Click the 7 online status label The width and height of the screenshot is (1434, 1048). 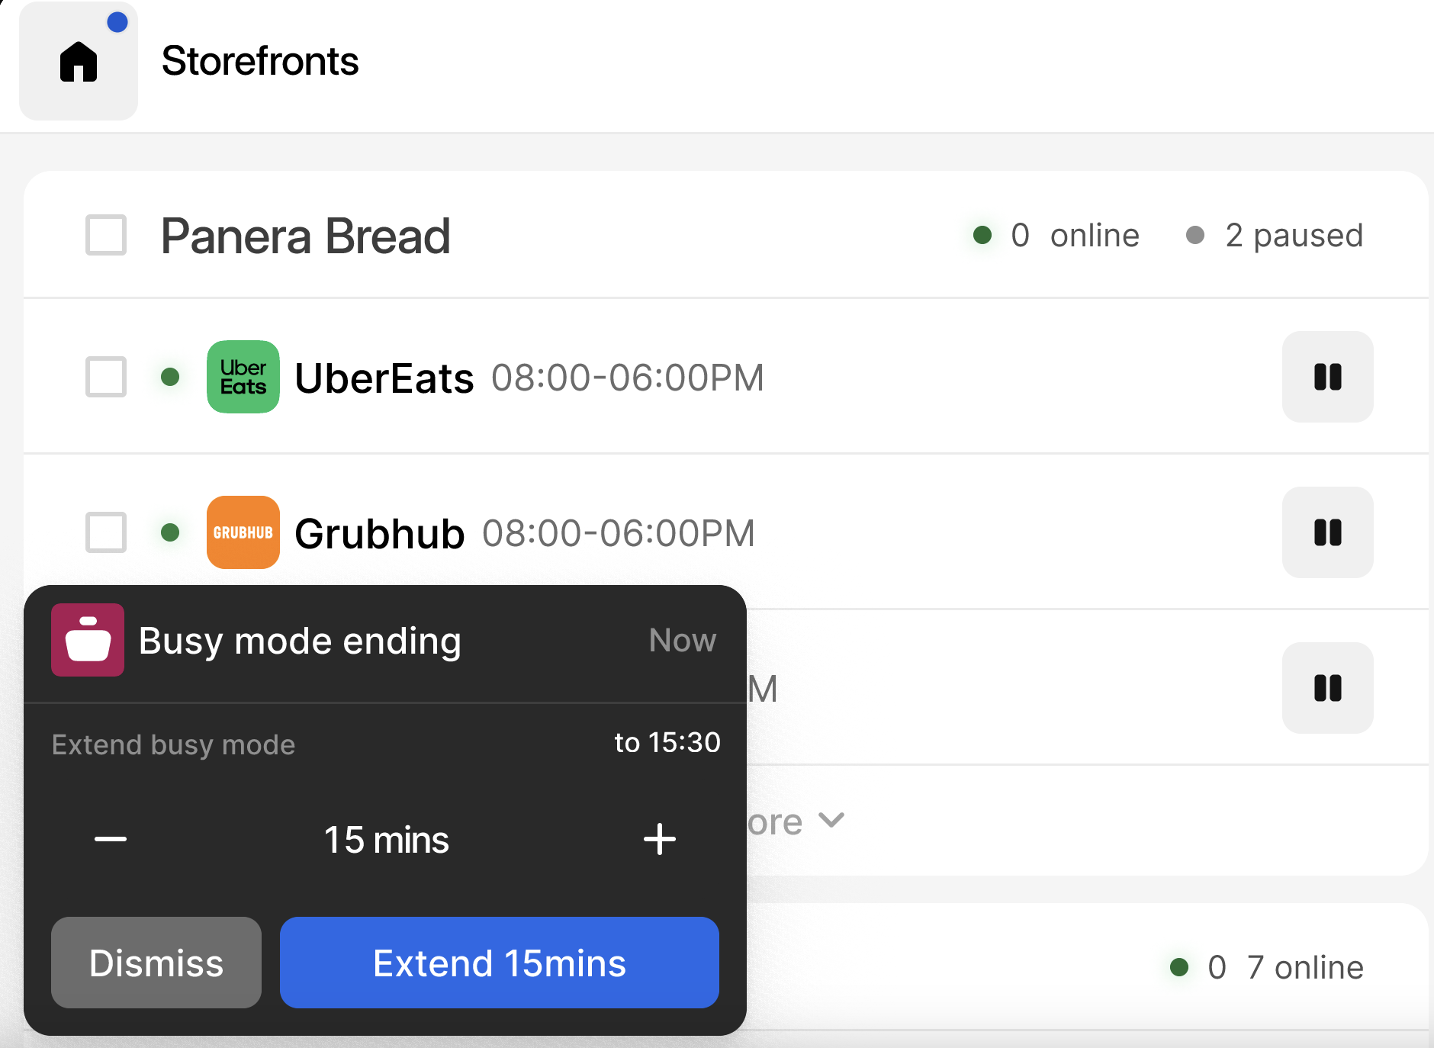(x=1305, y=967)
